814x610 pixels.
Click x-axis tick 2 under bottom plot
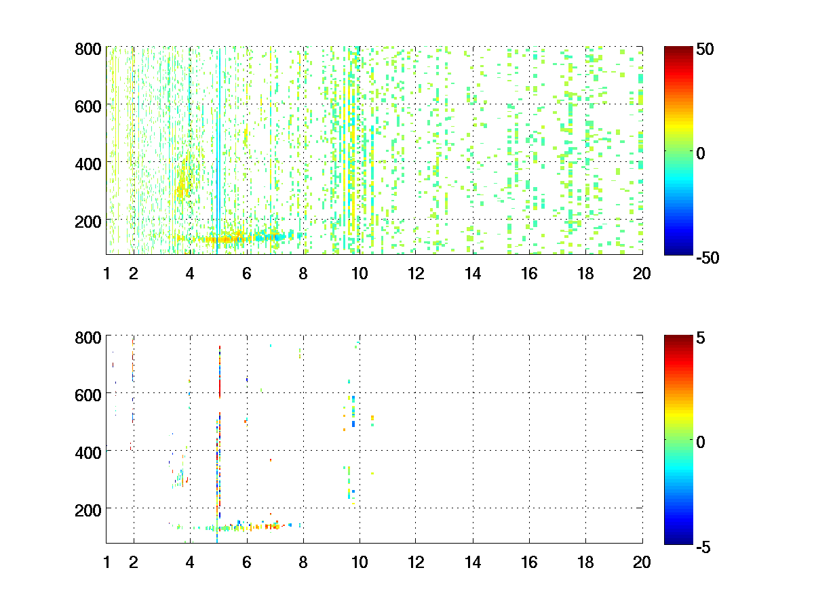point(134,562)
